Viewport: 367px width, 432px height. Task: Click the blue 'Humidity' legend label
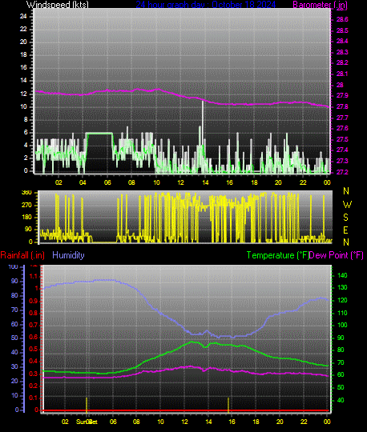tap(68, 255)
